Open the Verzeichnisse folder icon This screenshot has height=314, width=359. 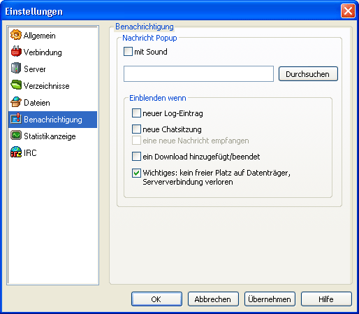(x=16, y=85)
